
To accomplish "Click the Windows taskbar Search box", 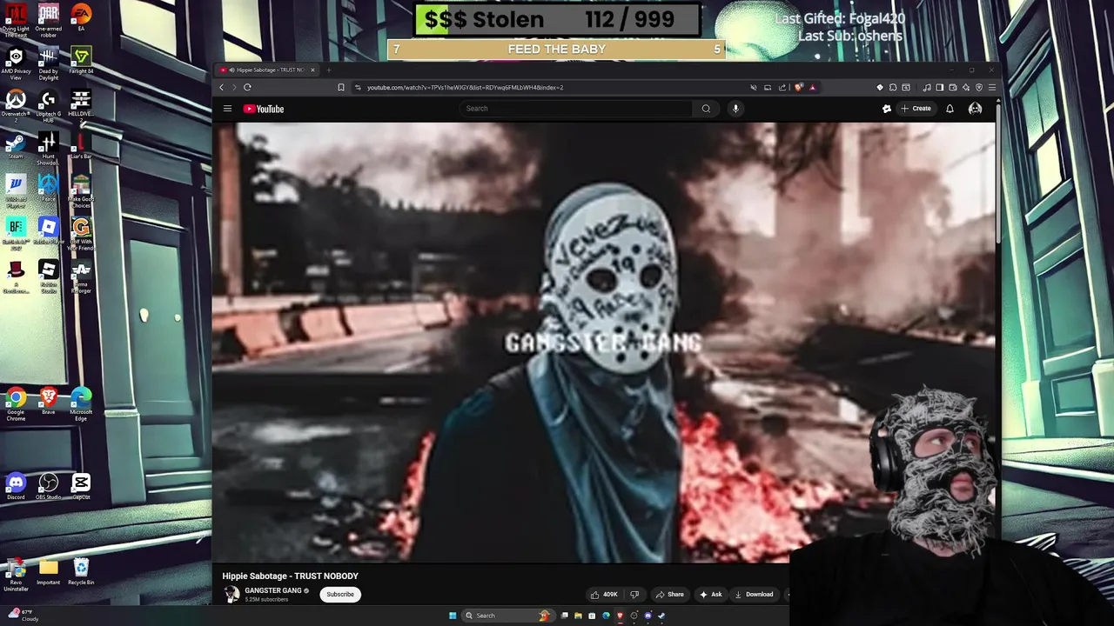I will [x=508, y=616].
